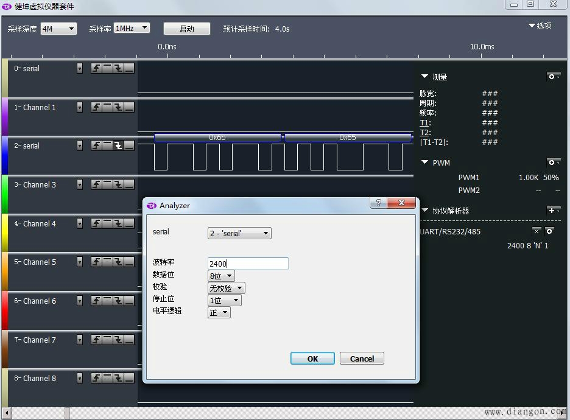Open the measurement panel settings gear
The image size is (570, 420).
click(553, 77)
